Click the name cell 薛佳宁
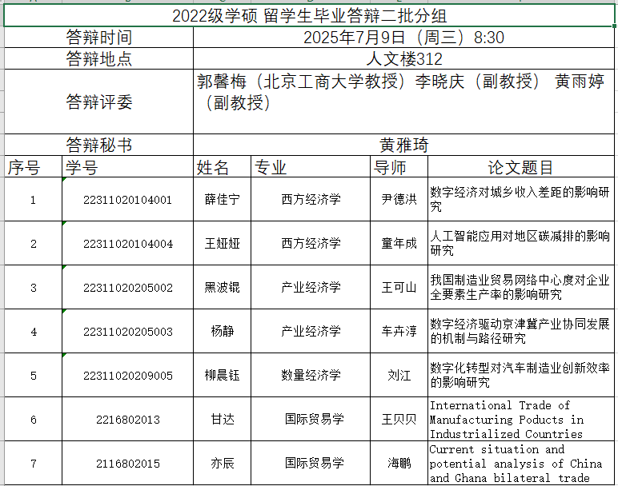 [x=222, y=200]
